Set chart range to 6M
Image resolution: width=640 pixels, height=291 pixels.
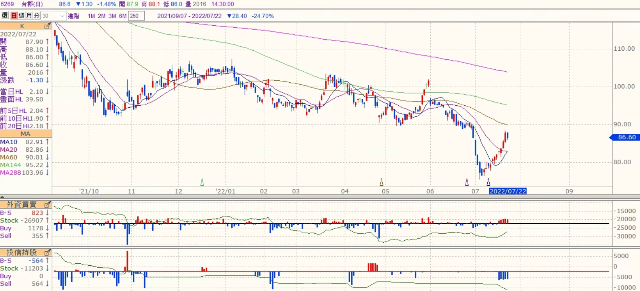click(123, 16)
